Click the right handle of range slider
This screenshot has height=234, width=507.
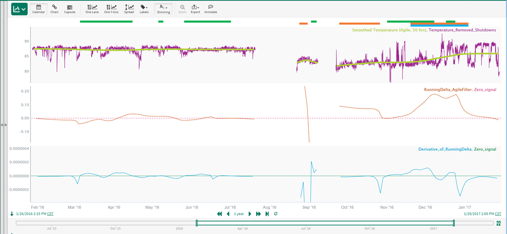point(454,223)
